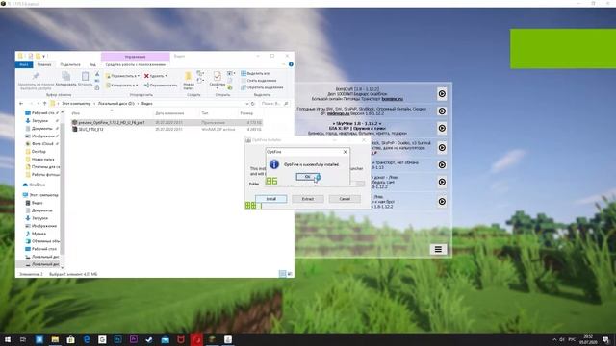Open Новая папка in sidebar
Viewport: 616px width, 346px height.
[x=42, y=160]
